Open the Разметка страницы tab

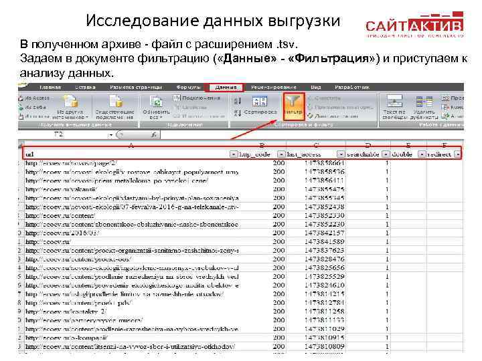[135, 88]
